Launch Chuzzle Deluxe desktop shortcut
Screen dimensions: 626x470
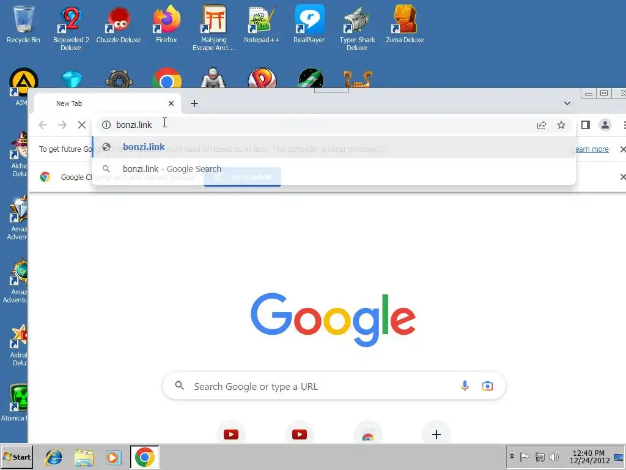click(x=118, y=24)
